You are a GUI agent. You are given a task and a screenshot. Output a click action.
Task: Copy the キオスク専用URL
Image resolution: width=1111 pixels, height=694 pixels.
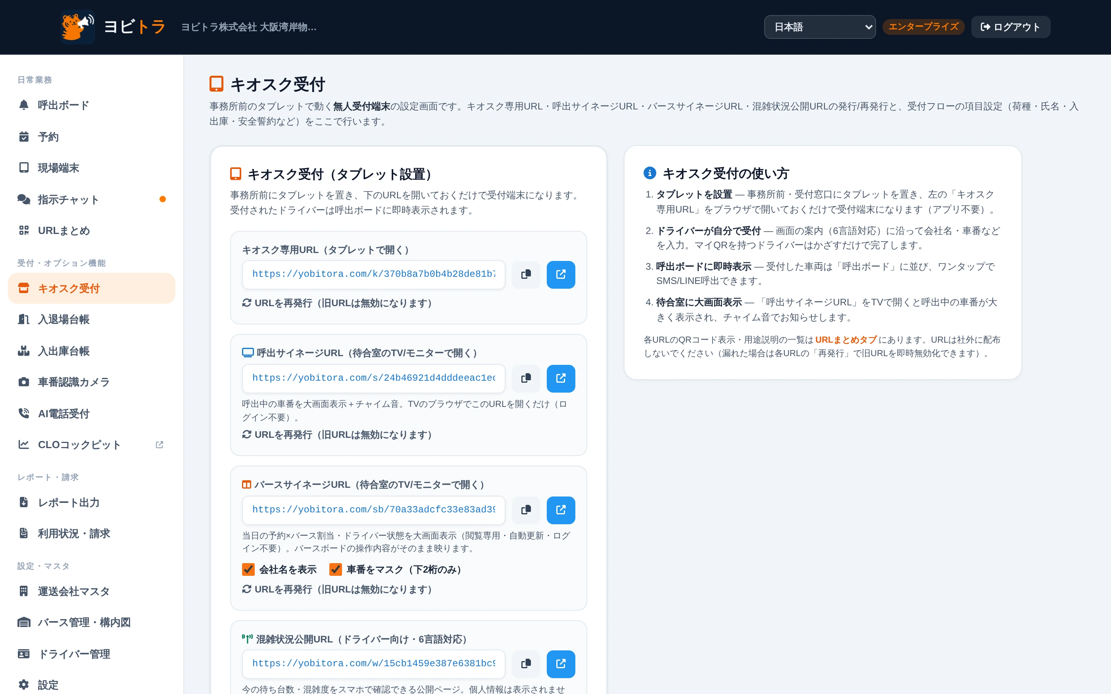[526, 274]
